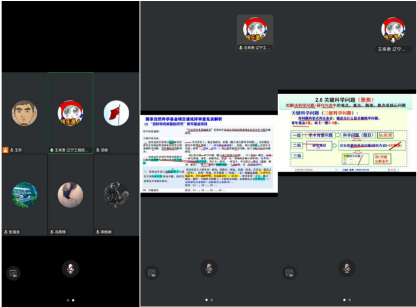Screen dimensions: 417x307
Task: Toggle the microphone button in the gallery view screen
Action: [71, 269]
